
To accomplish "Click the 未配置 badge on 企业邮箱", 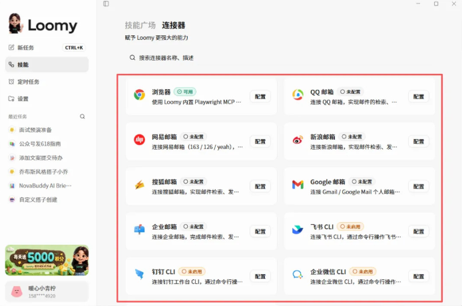I will point(194,226).
